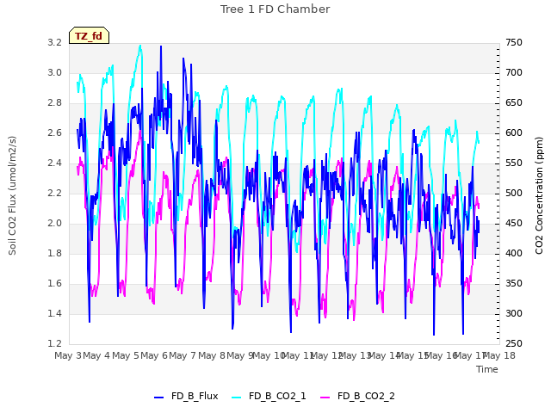Click the May 7 x-axis tick label
Screen dimensions: 551x413
click(x=183, y=355)
